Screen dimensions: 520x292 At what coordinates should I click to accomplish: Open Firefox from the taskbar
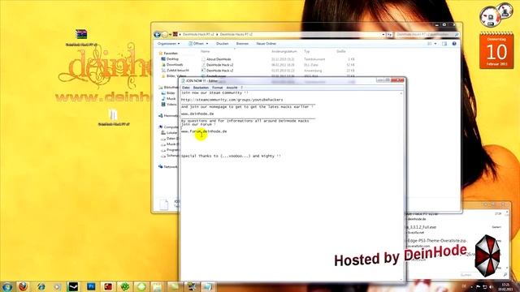[24, 286]
